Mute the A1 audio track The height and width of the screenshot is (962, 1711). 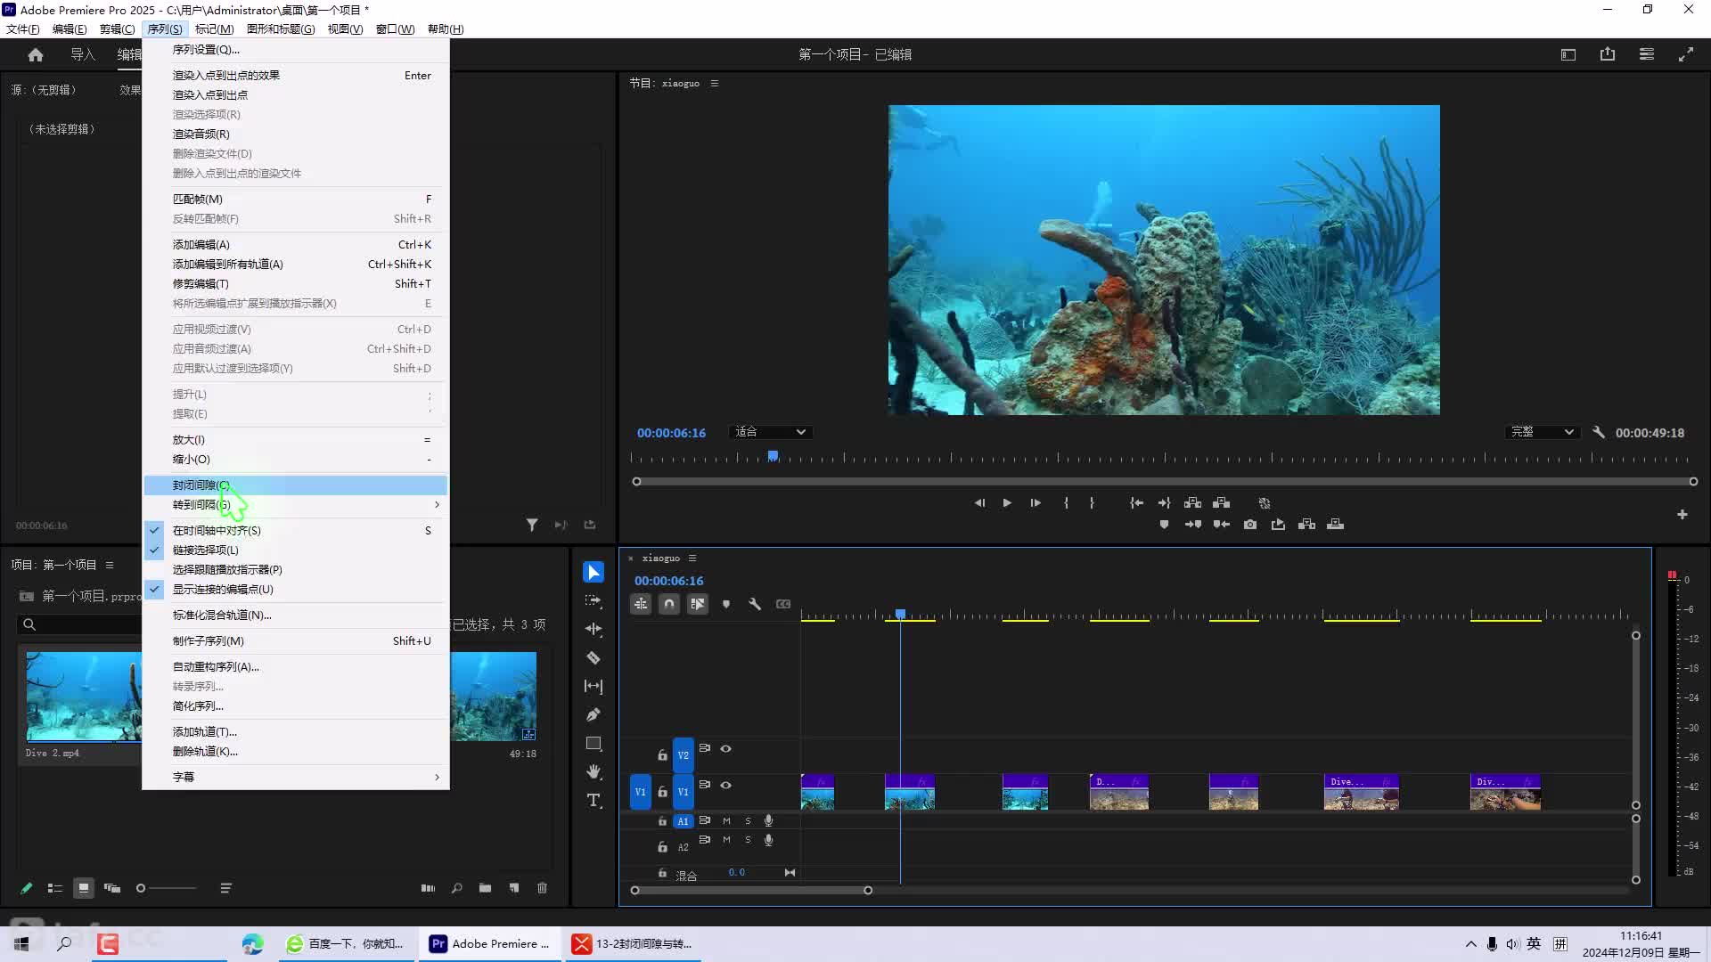point(726,821)
